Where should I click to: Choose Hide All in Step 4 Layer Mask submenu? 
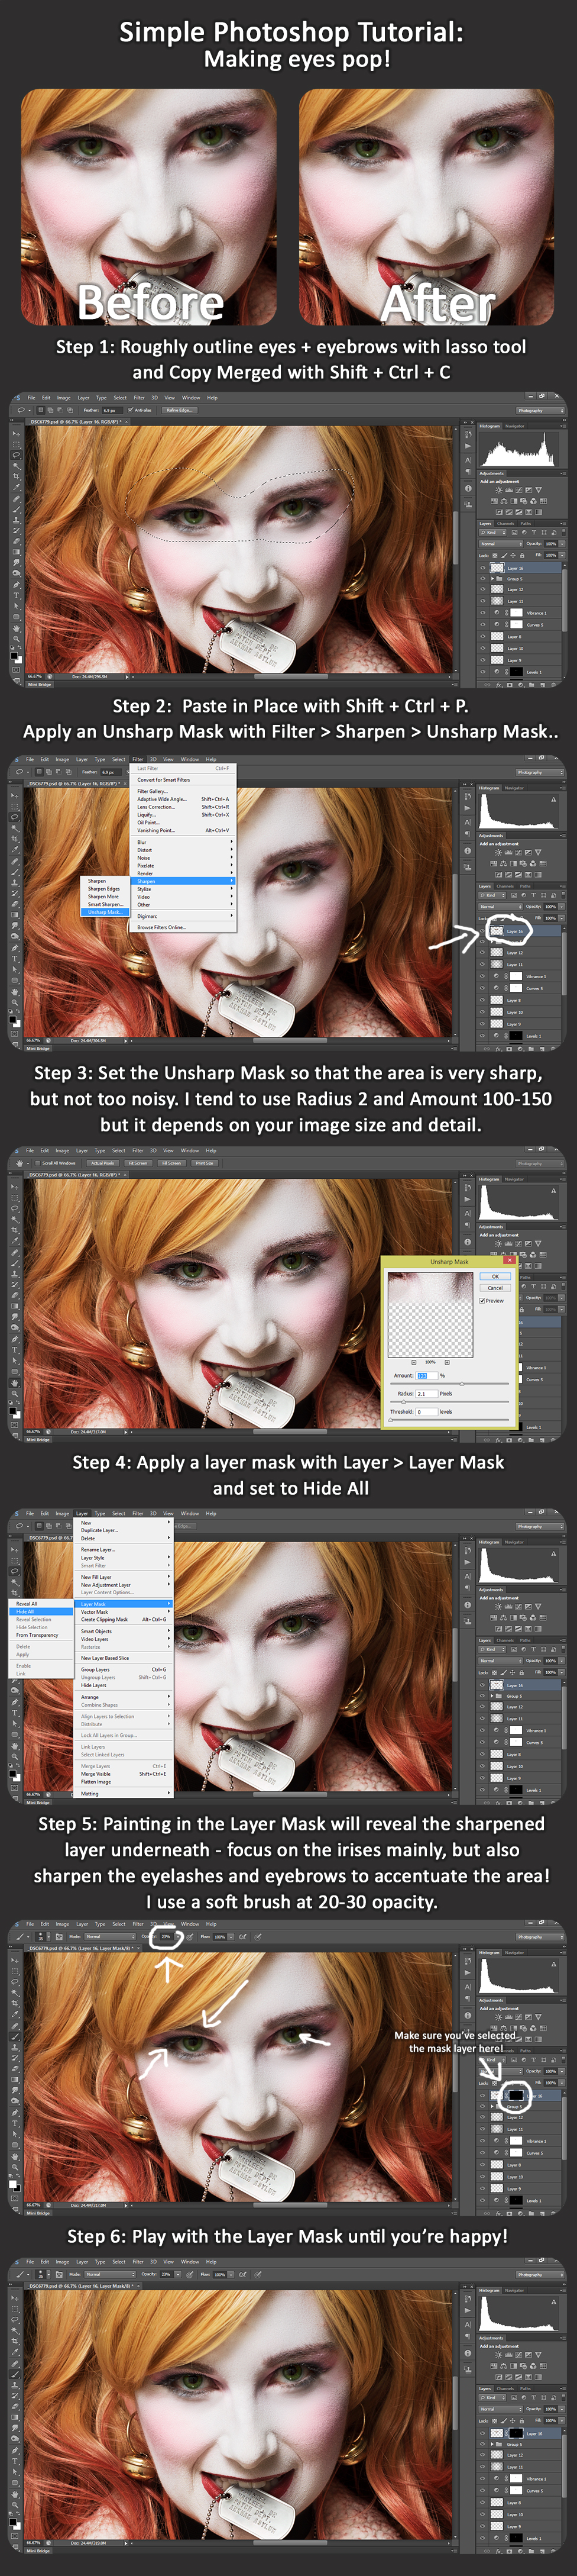coord(41,1612)
